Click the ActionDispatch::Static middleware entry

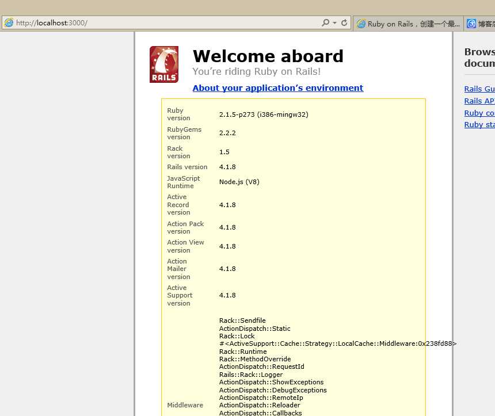point(255,329)
